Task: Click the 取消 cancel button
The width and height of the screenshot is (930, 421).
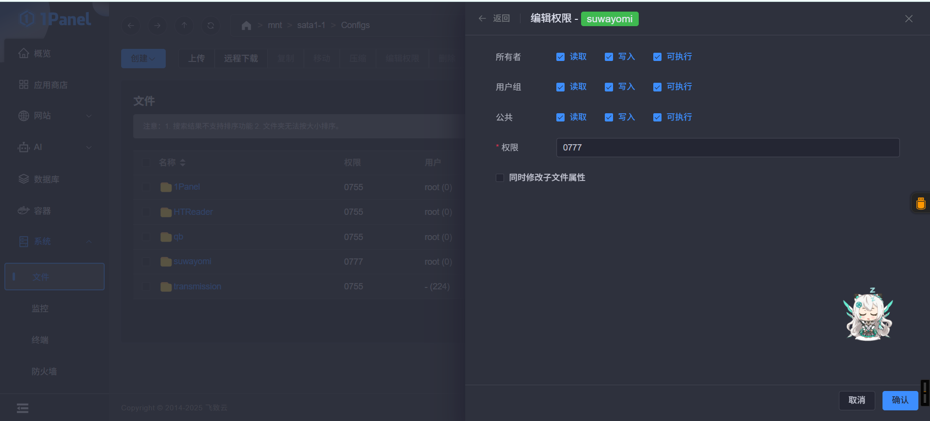Action: pos(857,400)
